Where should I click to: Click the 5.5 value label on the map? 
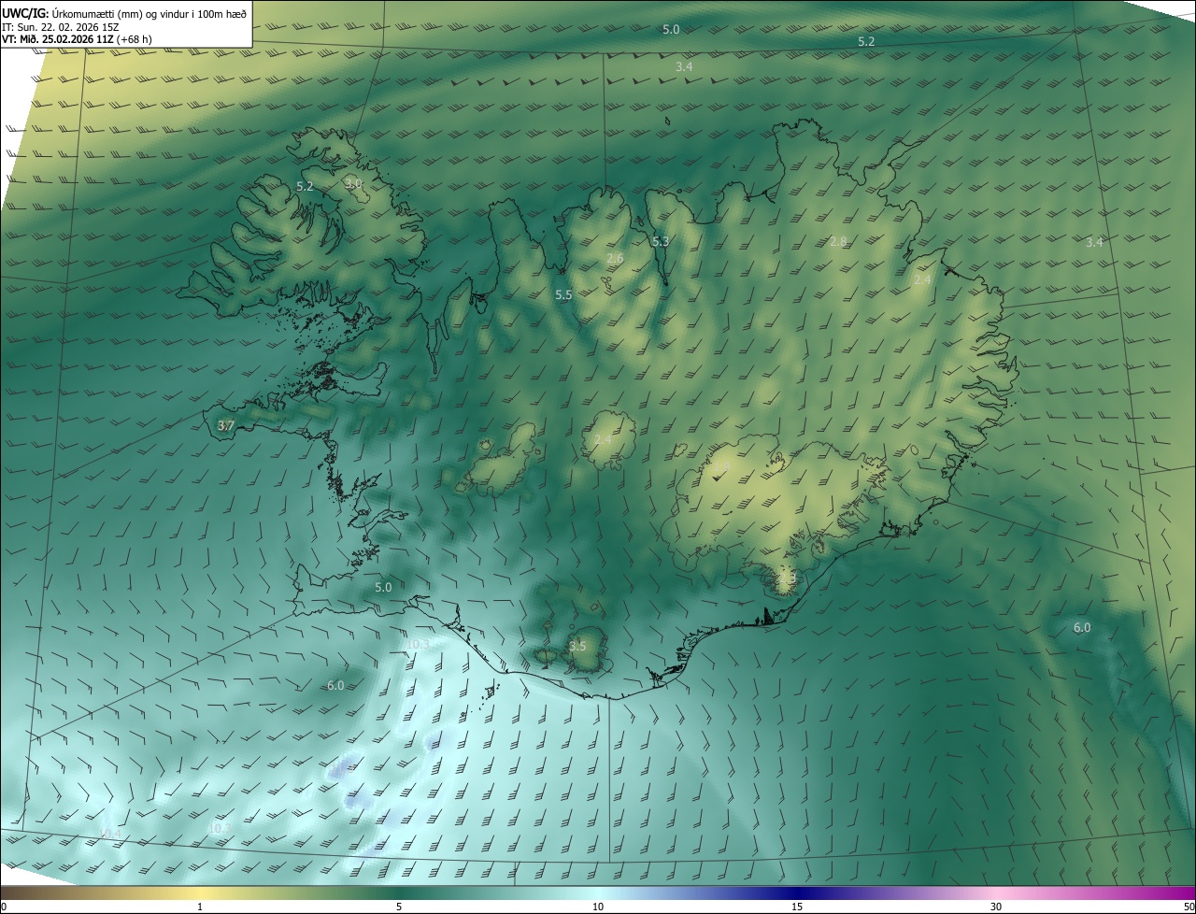pos(563,294)
